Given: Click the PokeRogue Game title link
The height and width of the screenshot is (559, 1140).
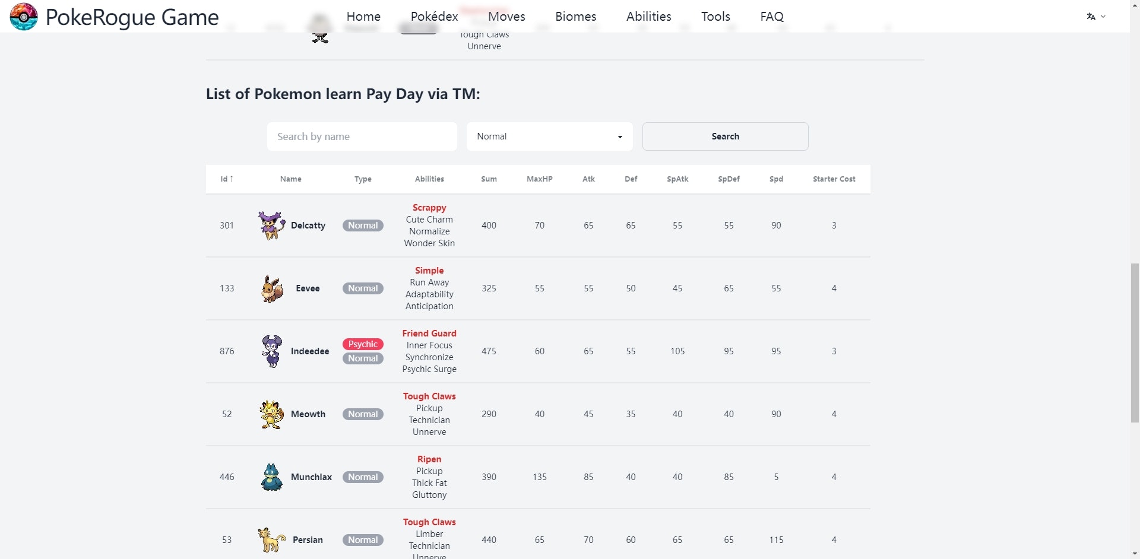Looking at the screenshot, I should coord(132,17).
